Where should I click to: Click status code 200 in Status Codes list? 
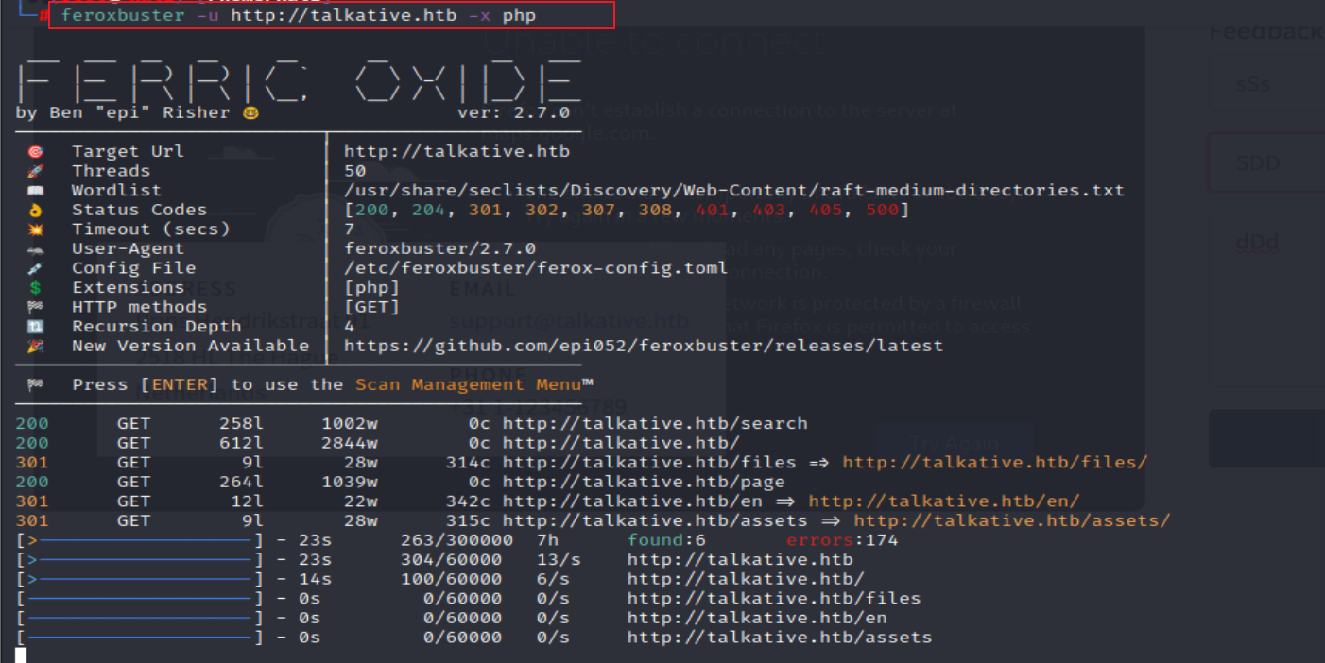(x=371, y=210)
